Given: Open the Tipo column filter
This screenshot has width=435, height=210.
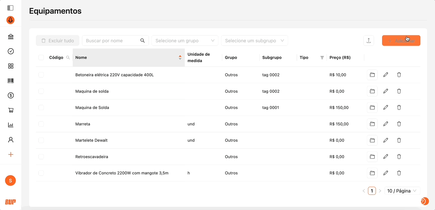Looking at the screenshot, I should click(322, 58).
